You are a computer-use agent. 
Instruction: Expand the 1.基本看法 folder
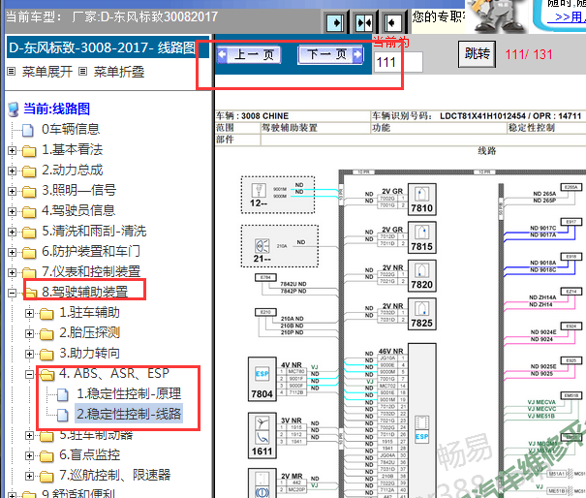[x=12, y=151]
